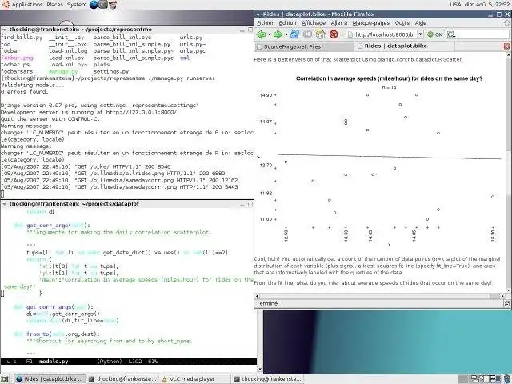
Task: Close the current tab with the red X
Action: (506, 46)
